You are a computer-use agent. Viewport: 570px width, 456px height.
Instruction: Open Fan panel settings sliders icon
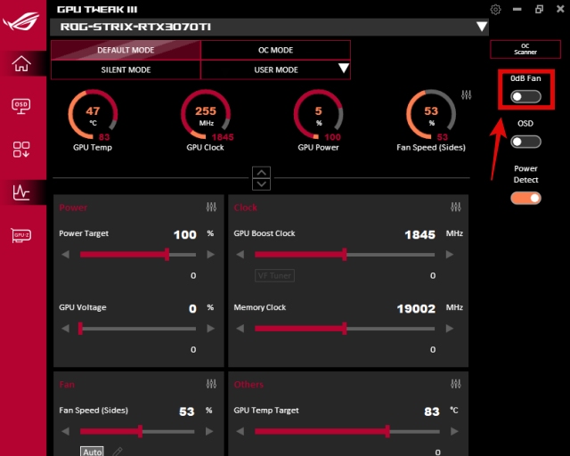tap(211, 384)
